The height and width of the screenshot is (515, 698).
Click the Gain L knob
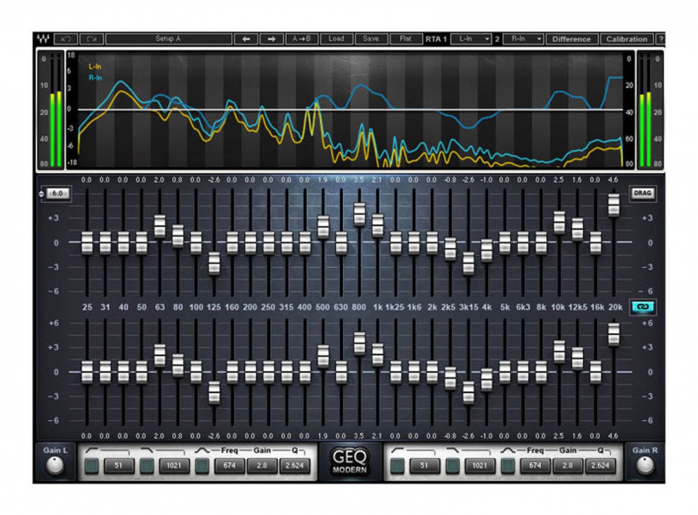[55, 466]
